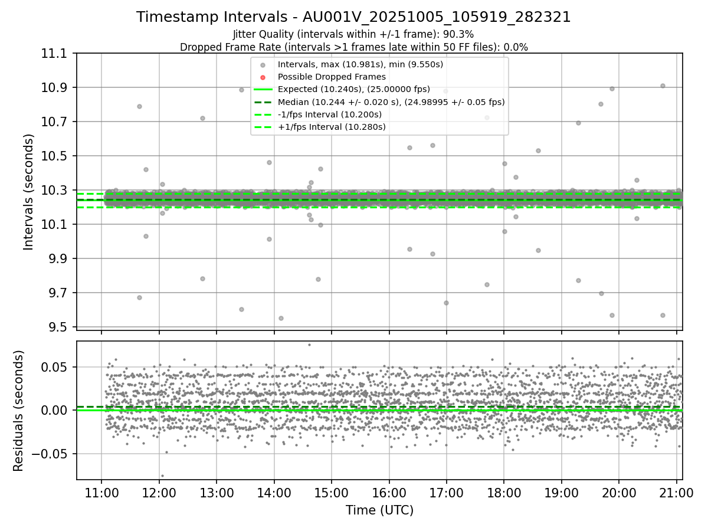Click the gray marker in the Intervals legend row
The image size is (708, 531).
[x=263, y=64]
